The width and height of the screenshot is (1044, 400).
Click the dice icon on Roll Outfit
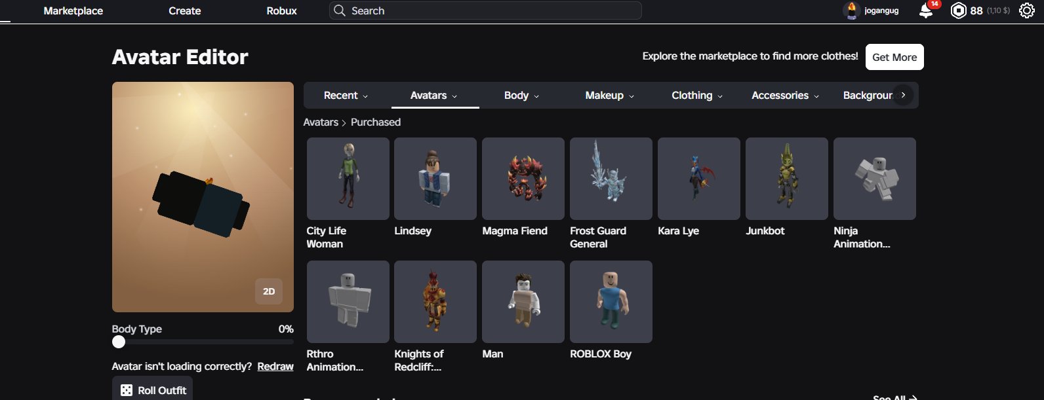[126, 390]
